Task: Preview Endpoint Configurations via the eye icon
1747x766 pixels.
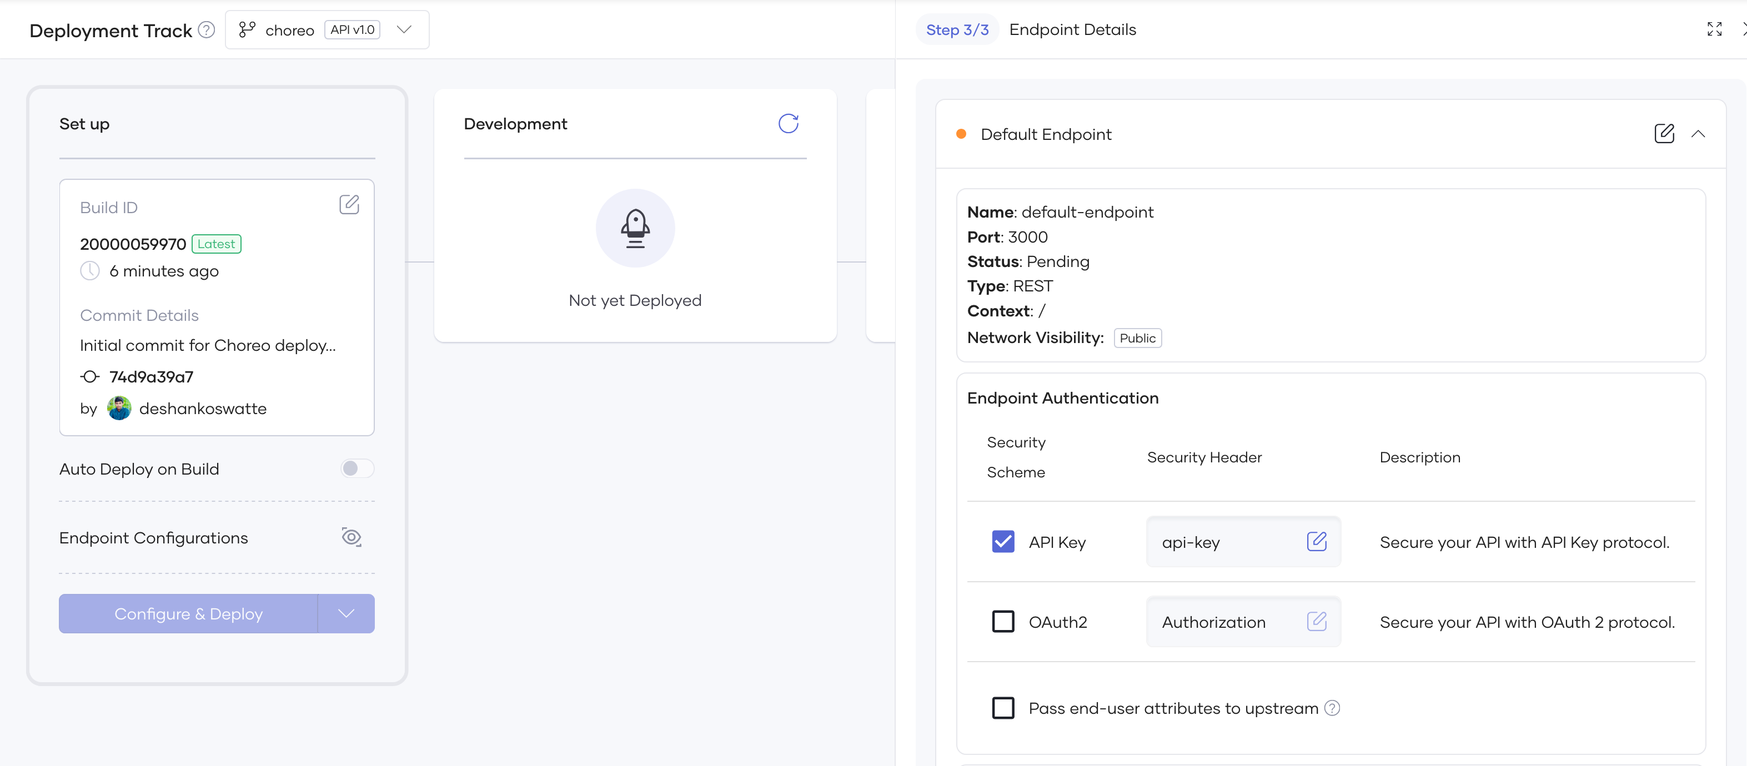Action: (x=352, y=537)
